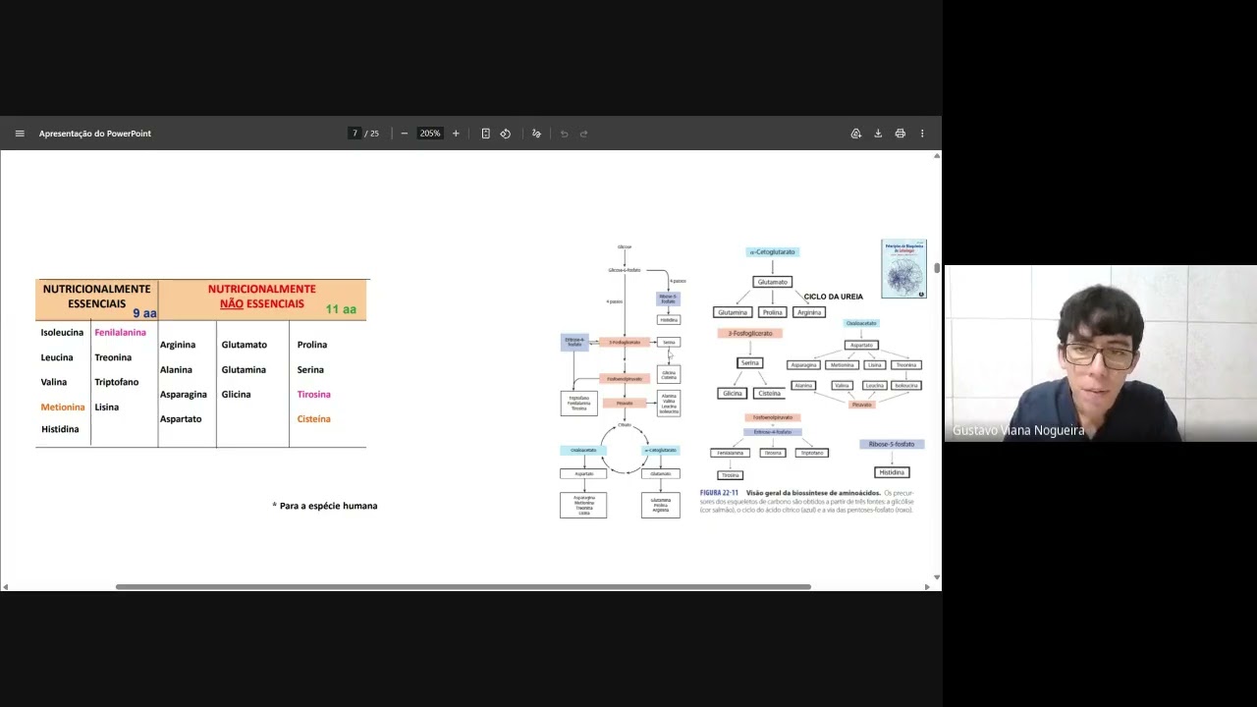Viewport: 1257px width, 707px height.
Task: Click the 'CICLO DA UREIA' label
Action: tap(834, 297)
